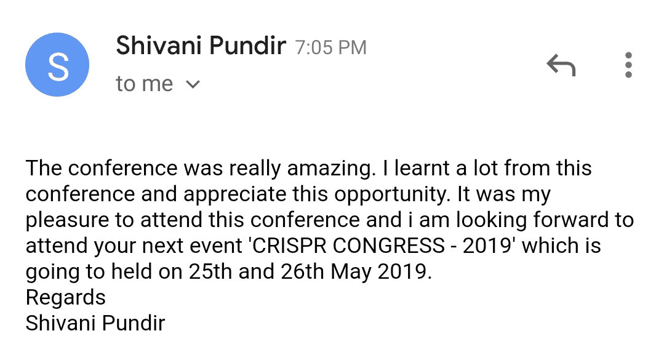The height and width of the screenshot is (344, 664).
Task: Click the 7:05 PM timestamp
Action: point(330,47)
